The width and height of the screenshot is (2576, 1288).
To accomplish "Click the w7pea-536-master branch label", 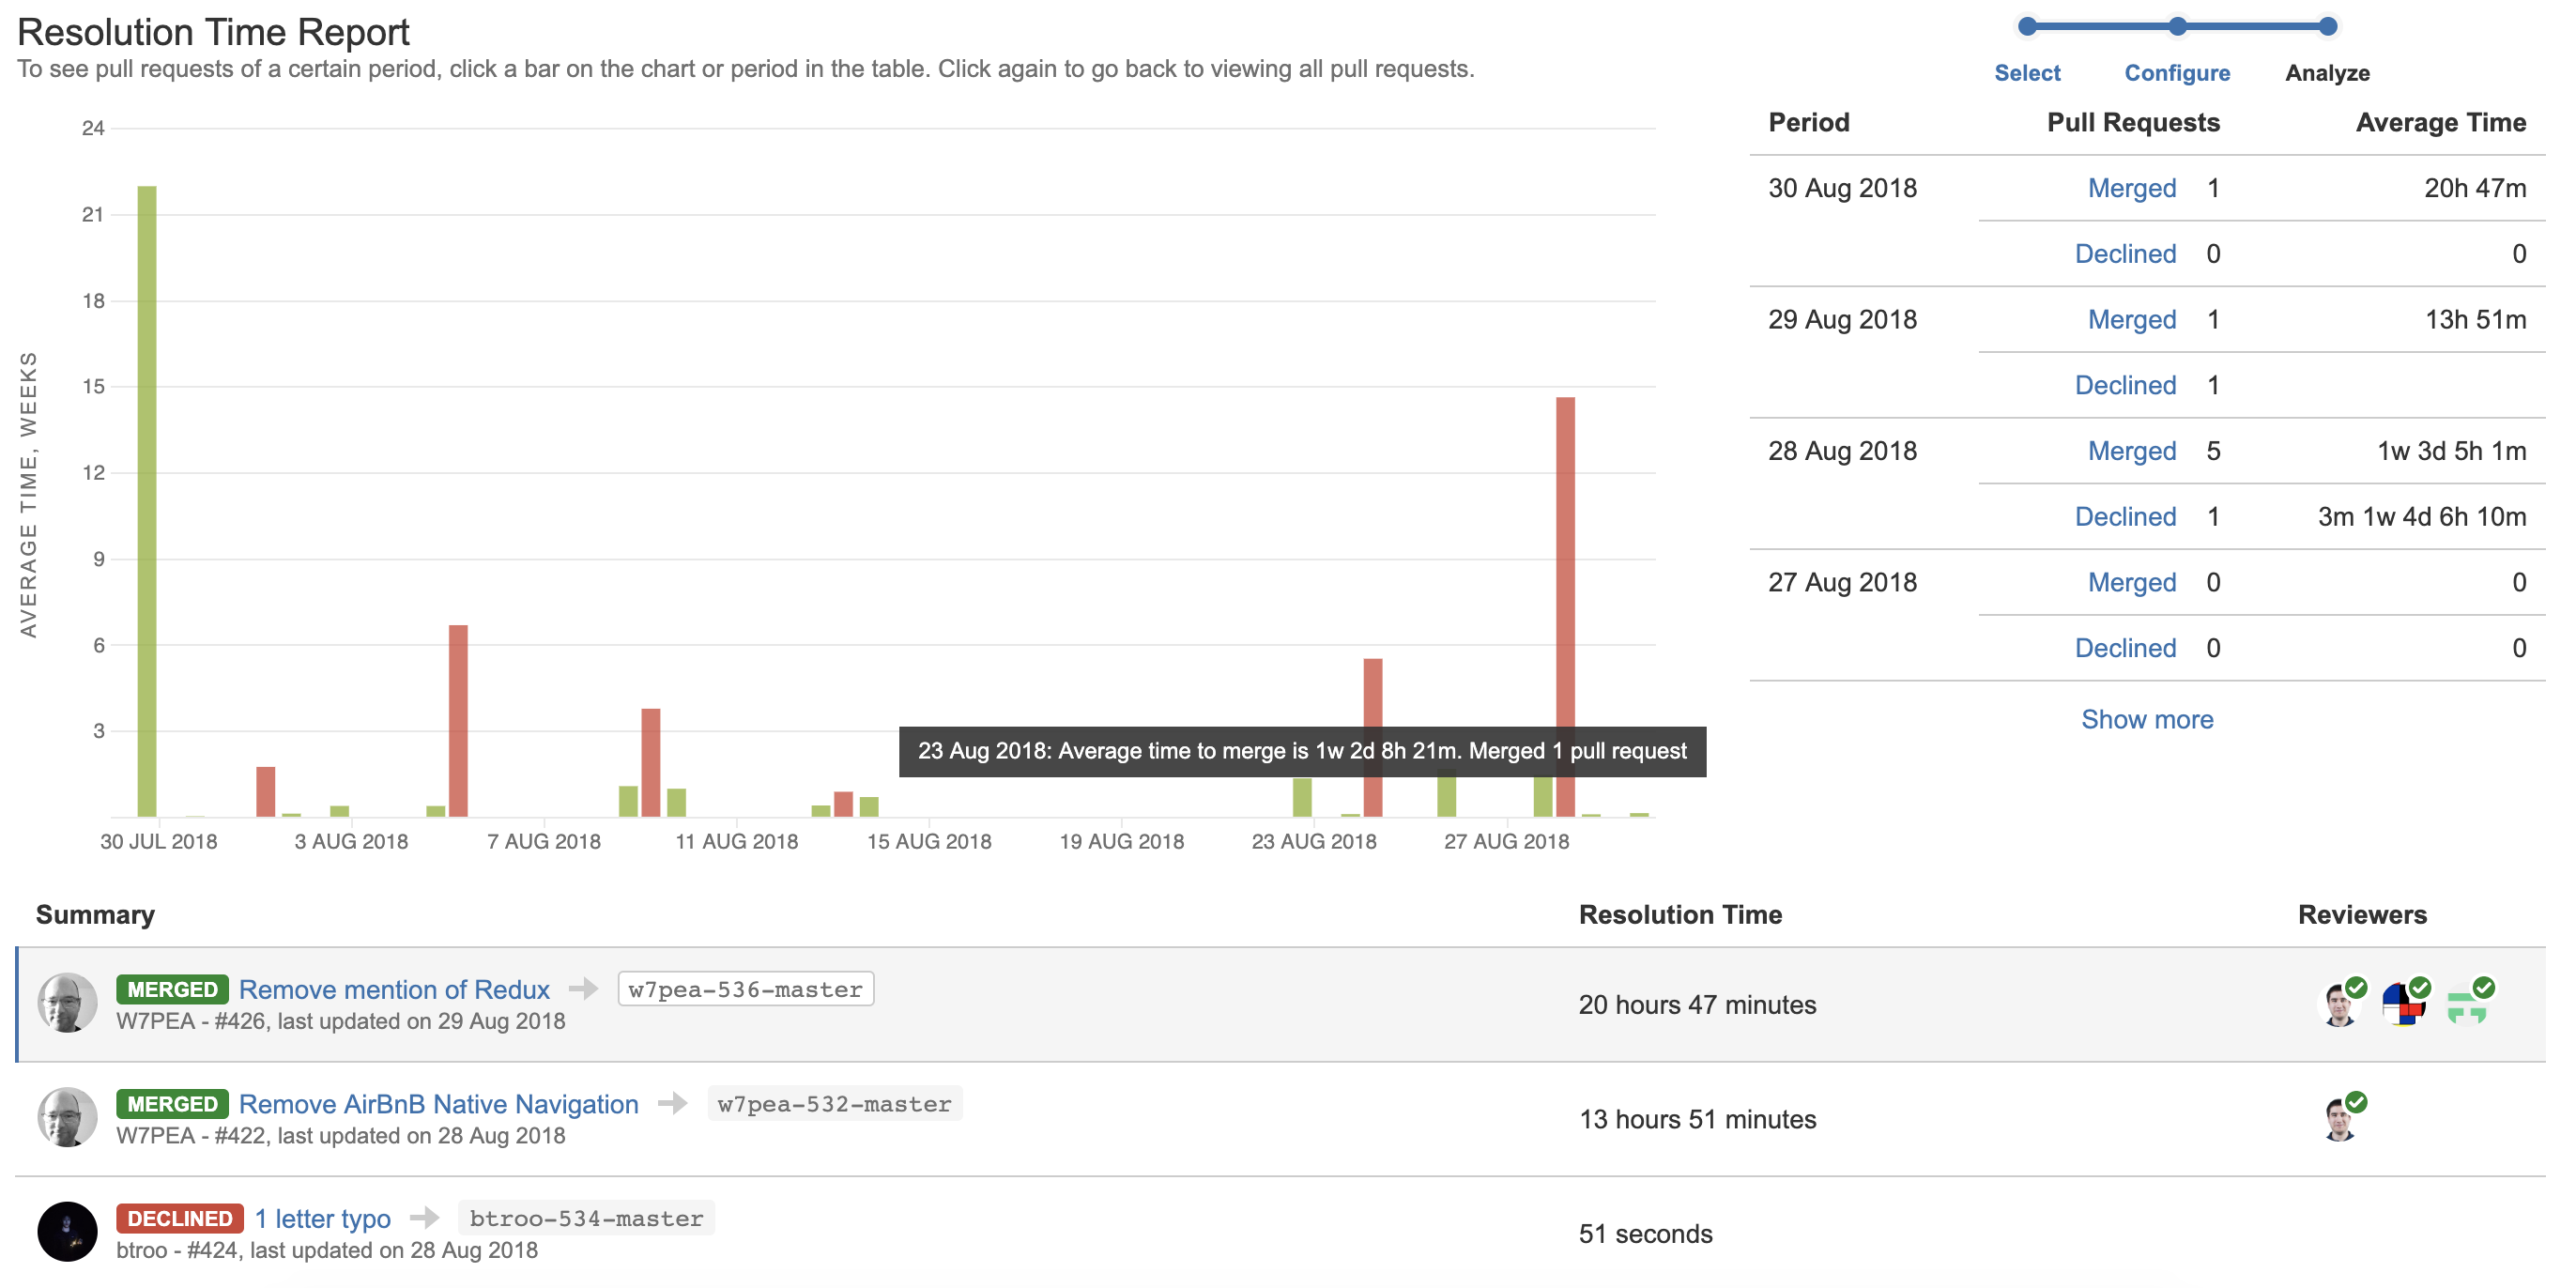I will (x=744, y=989).
